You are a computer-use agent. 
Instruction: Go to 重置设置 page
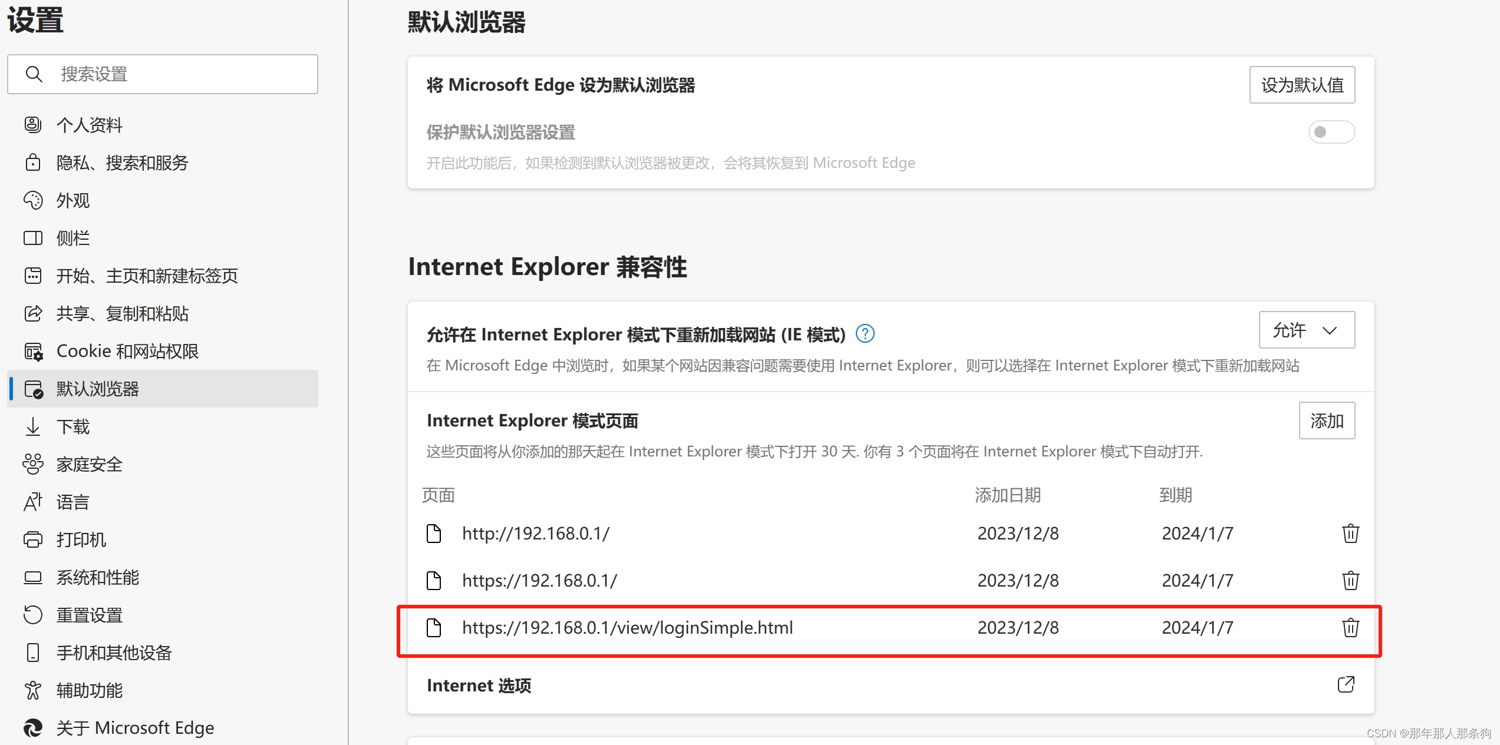pos(163,615)
